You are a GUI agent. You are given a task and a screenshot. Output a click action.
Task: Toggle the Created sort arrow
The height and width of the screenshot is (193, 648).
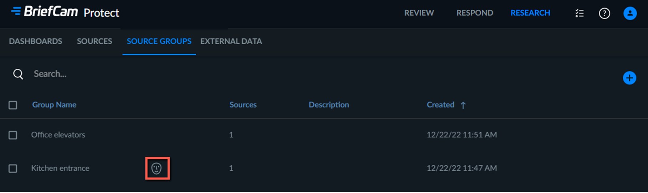pos(463,105)
